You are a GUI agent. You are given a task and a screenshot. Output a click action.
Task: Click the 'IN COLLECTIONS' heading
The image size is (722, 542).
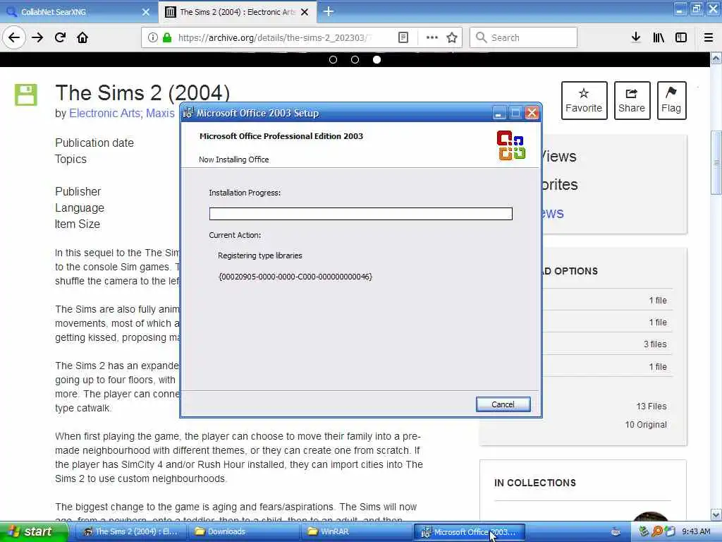pos(535,483)
